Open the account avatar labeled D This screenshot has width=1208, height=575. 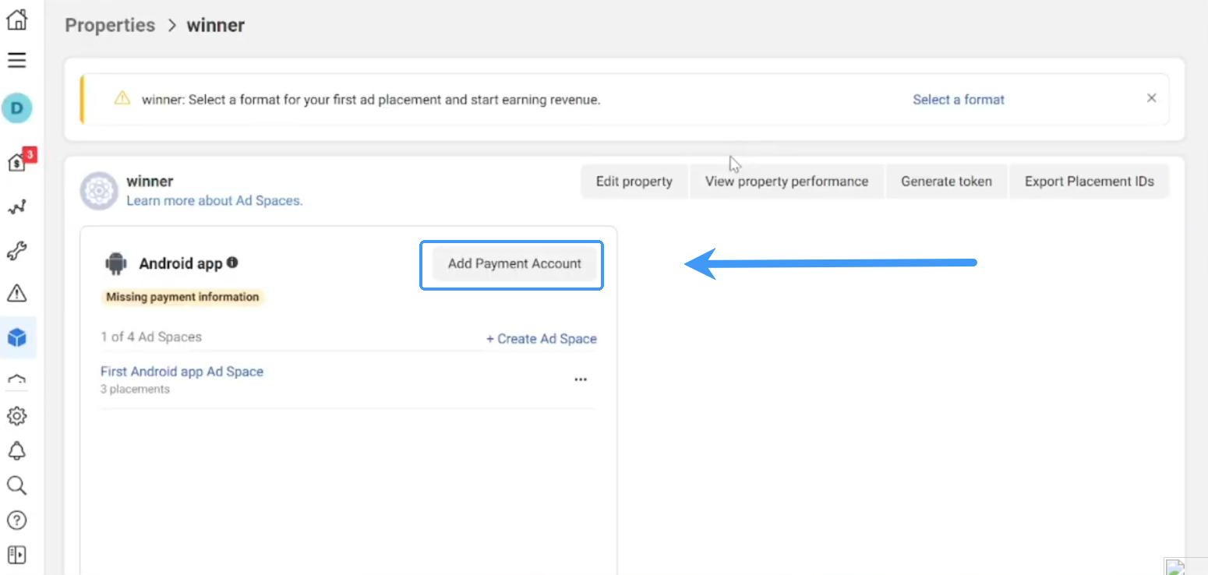[x=17, y=108]
